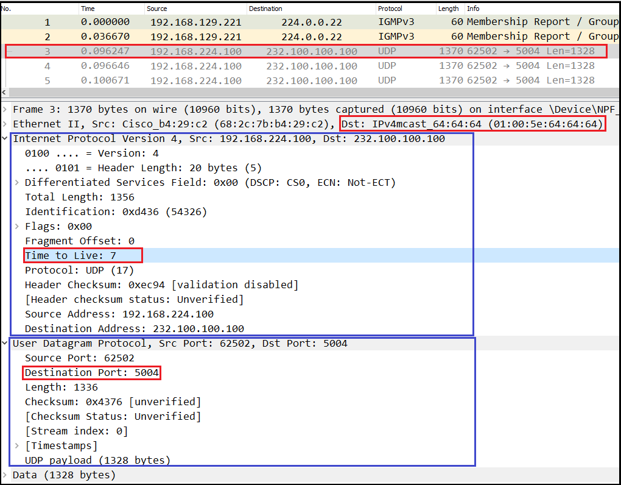Expand the Differentiated Services Field row
Viewport: 621px width, 485px height.
(18, 183)
